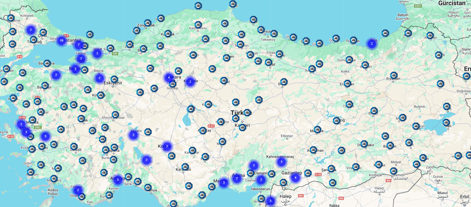Click the Akşehir cluster of 2
The image size is (471, 207).
tap(133, 135)
